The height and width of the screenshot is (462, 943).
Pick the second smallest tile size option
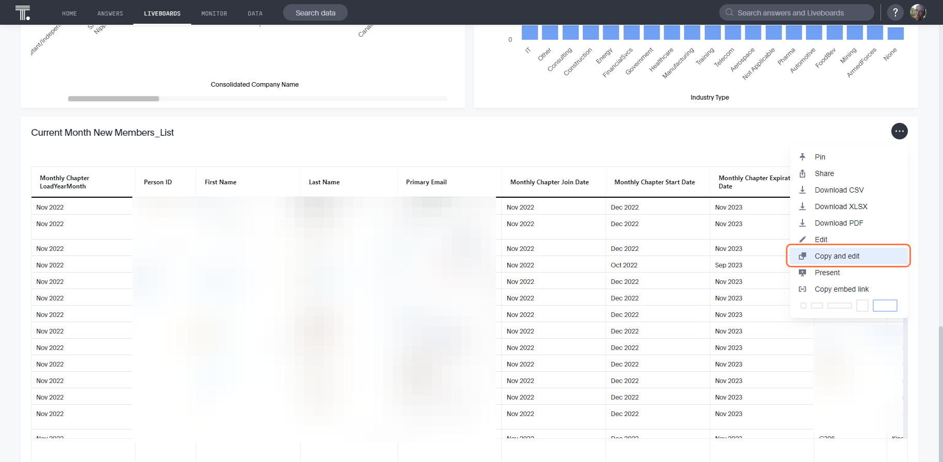(817, 306)
